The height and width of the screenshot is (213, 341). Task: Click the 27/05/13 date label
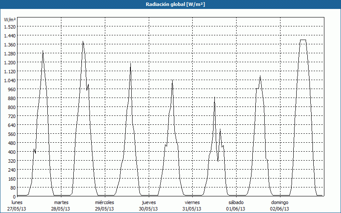[x=17, y=209]
